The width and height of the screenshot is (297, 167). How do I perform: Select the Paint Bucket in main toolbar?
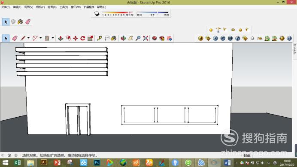[114, 38]
